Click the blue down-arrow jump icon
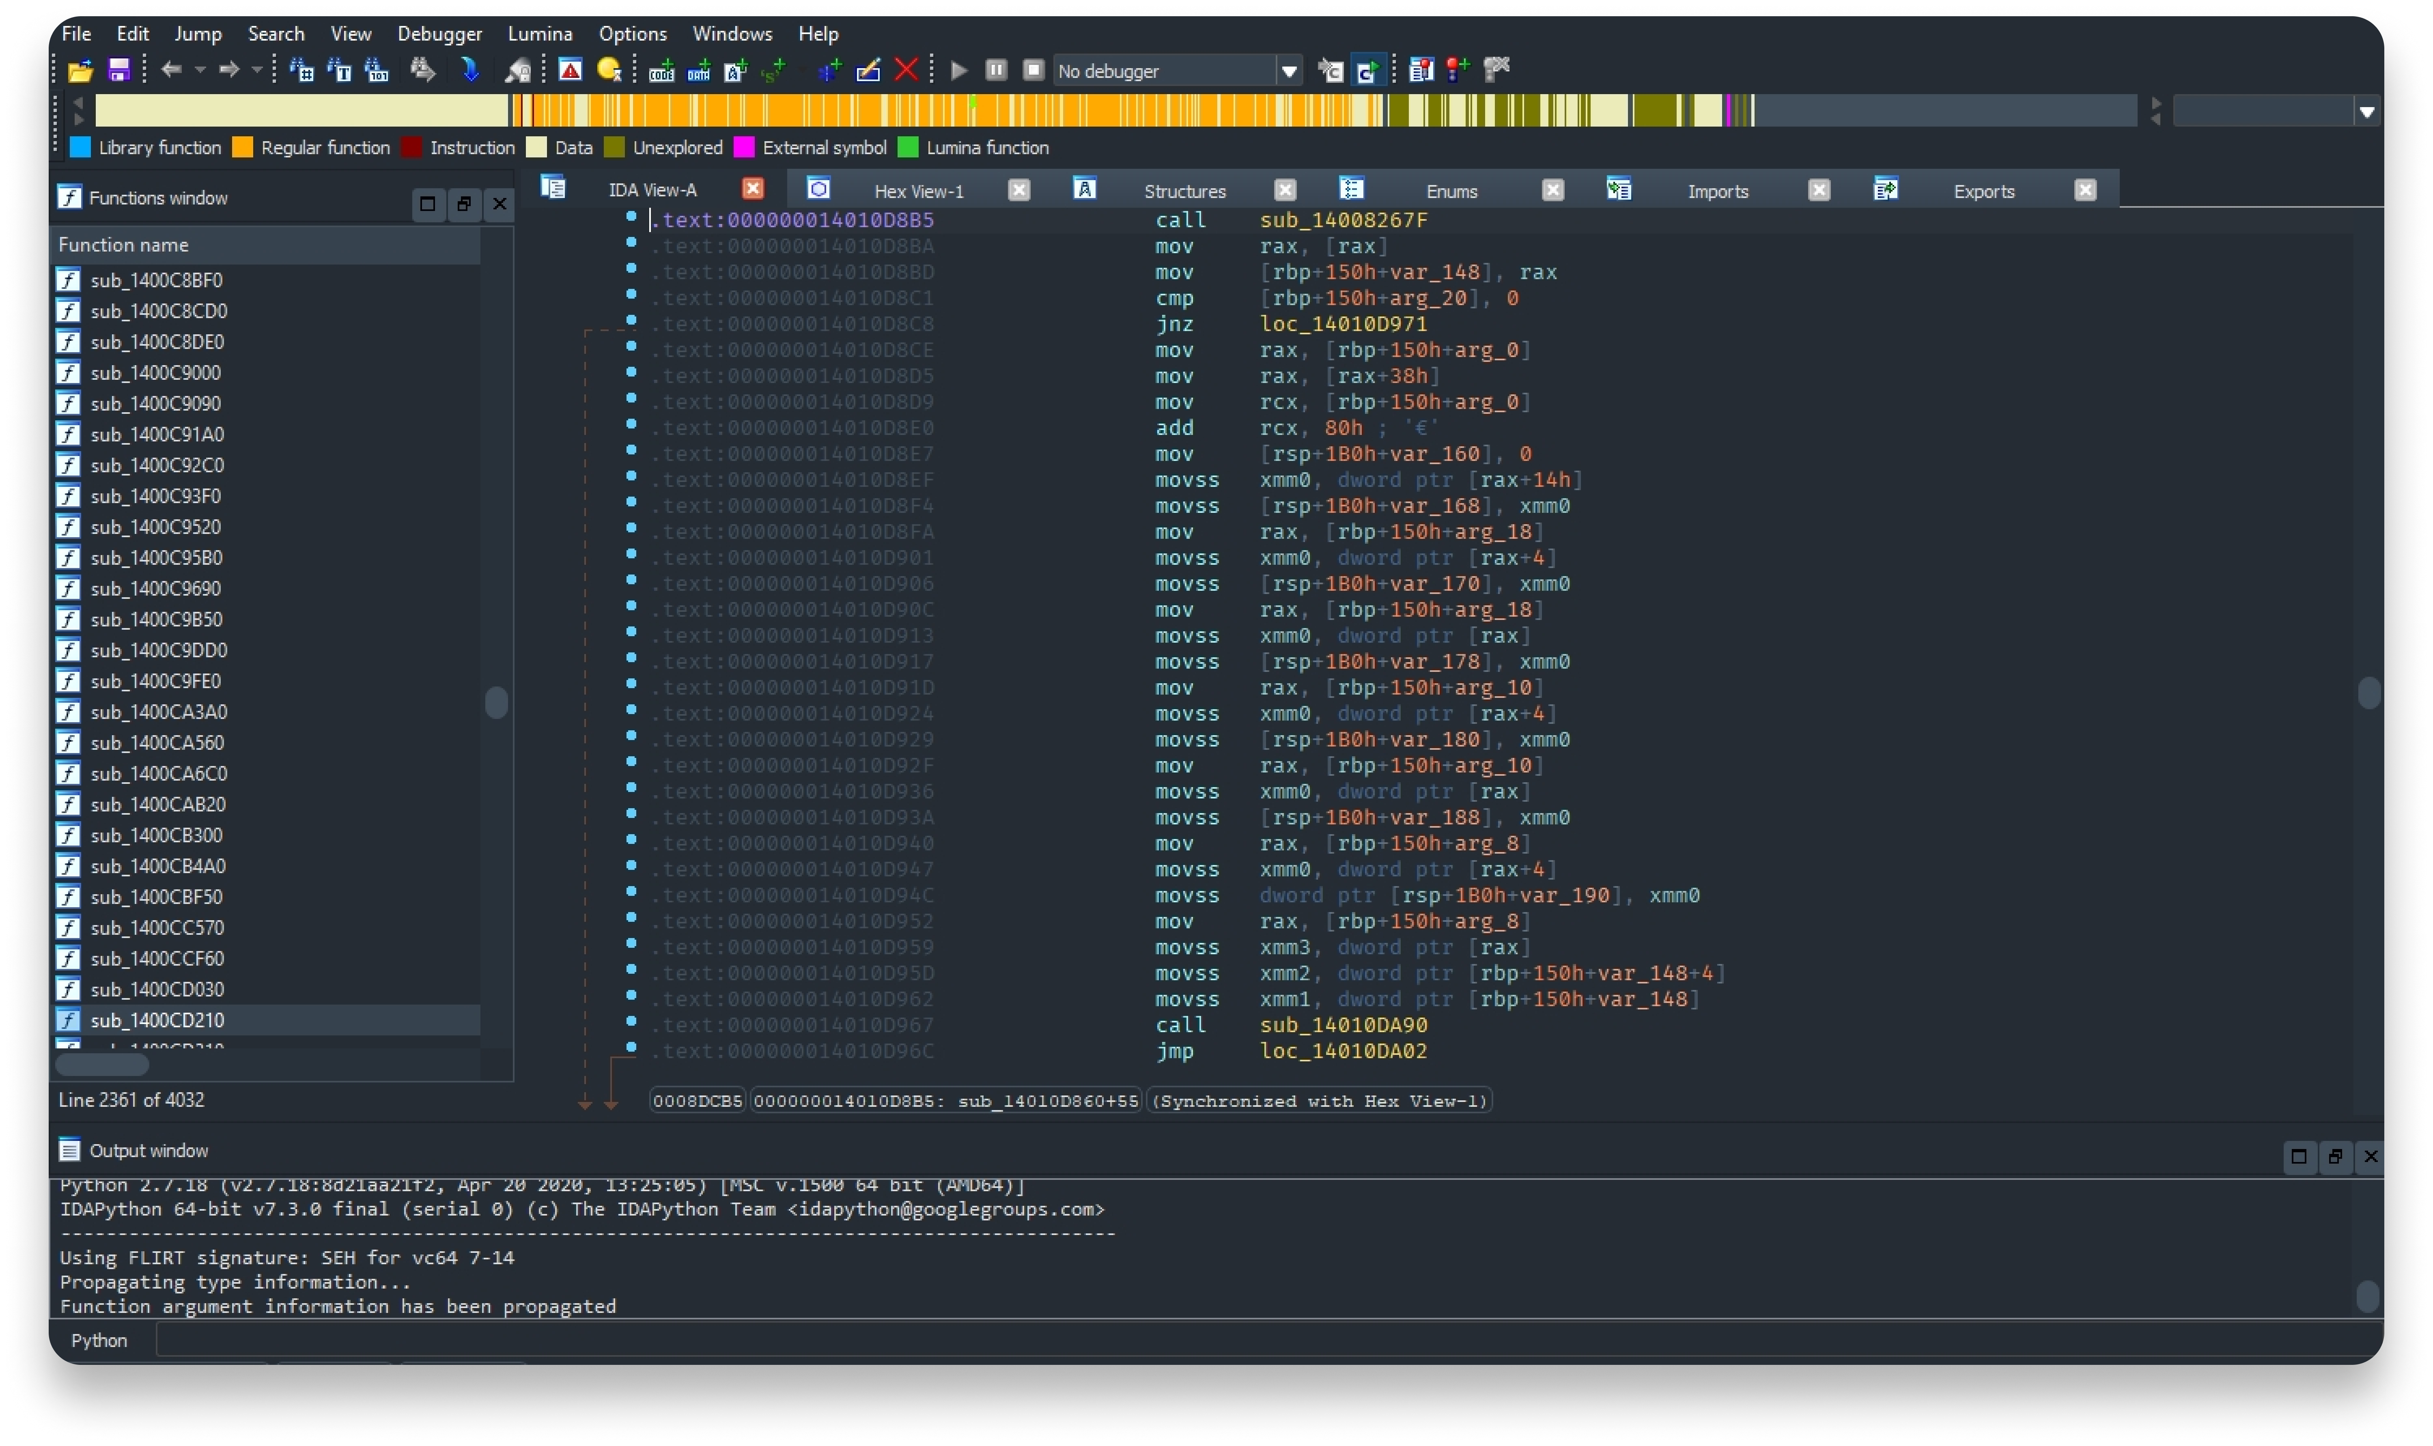The width and height of the screenshot is (2433, 1446). pos(471,70)
